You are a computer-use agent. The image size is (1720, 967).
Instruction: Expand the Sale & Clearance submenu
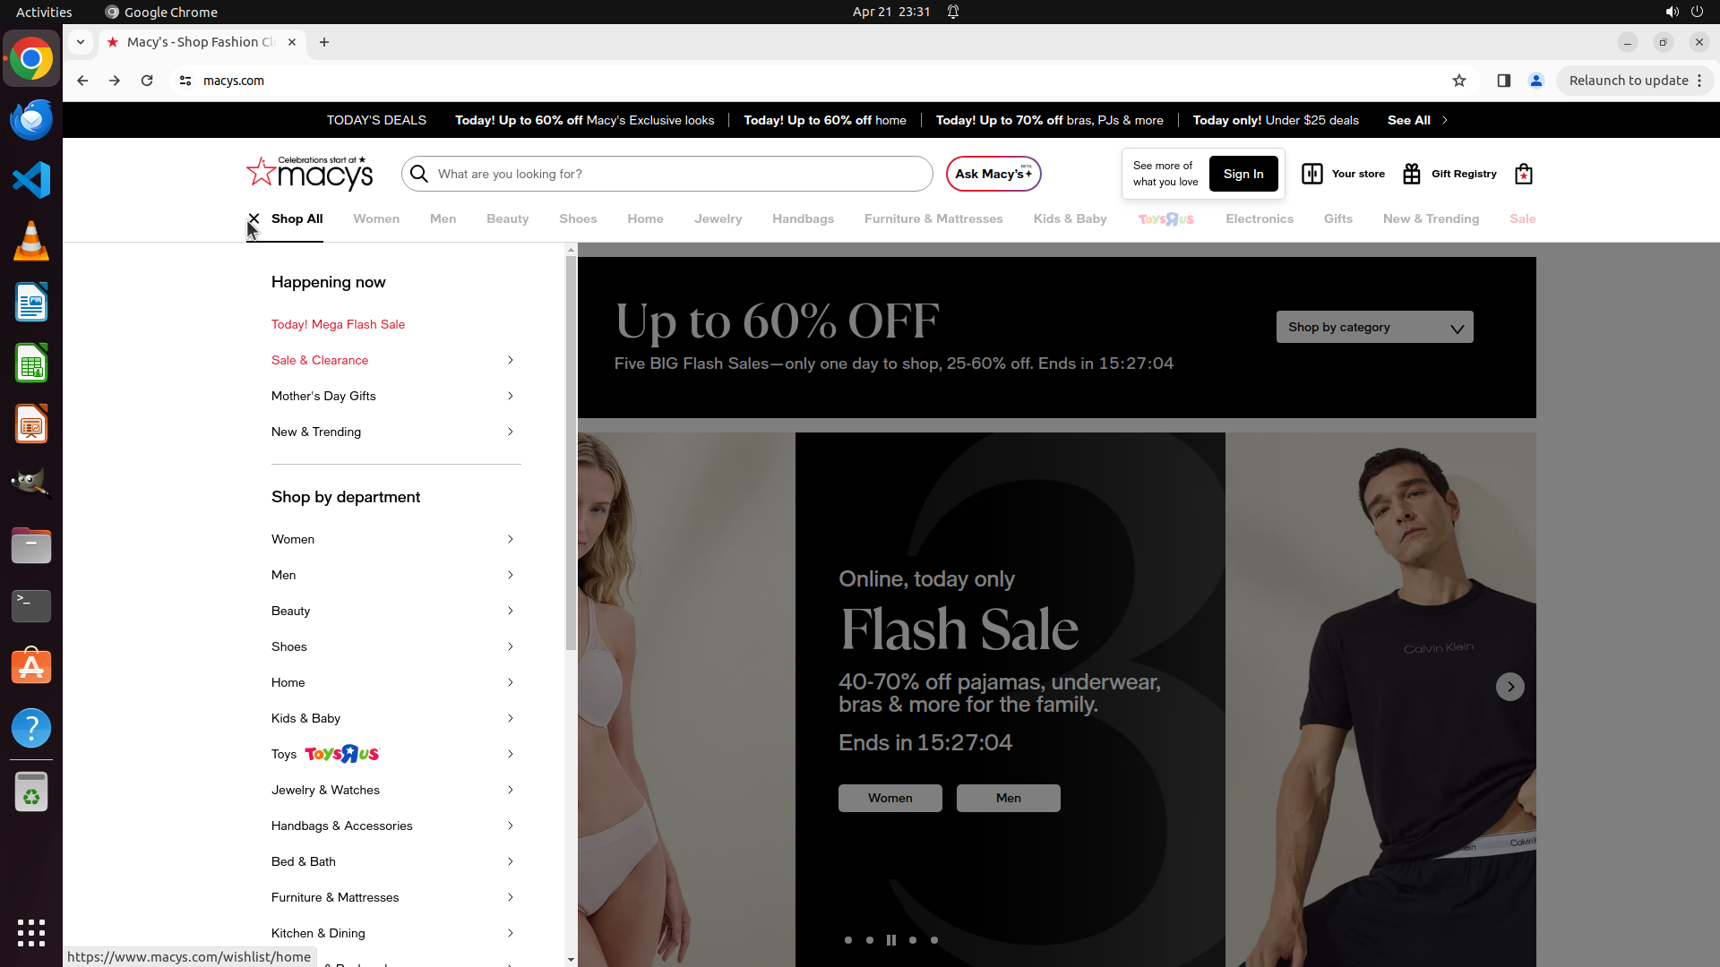coord(511,360)
